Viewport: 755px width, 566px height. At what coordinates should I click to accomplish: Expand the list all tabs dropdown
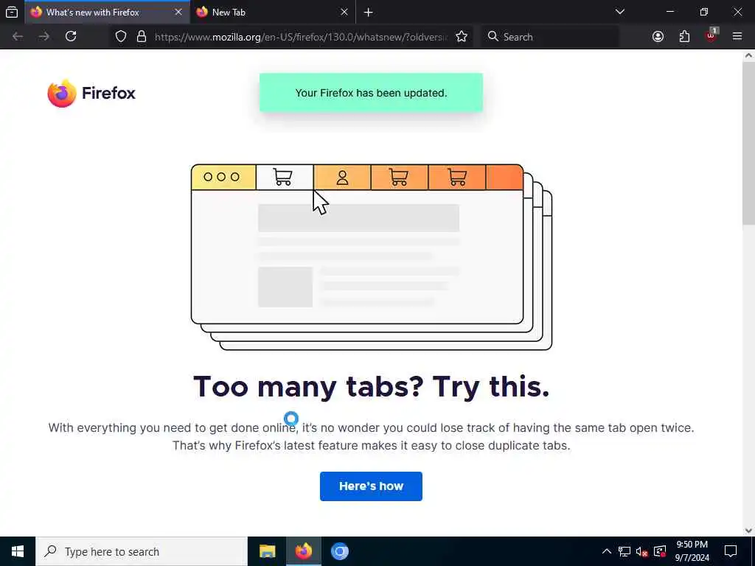(619, 12)
